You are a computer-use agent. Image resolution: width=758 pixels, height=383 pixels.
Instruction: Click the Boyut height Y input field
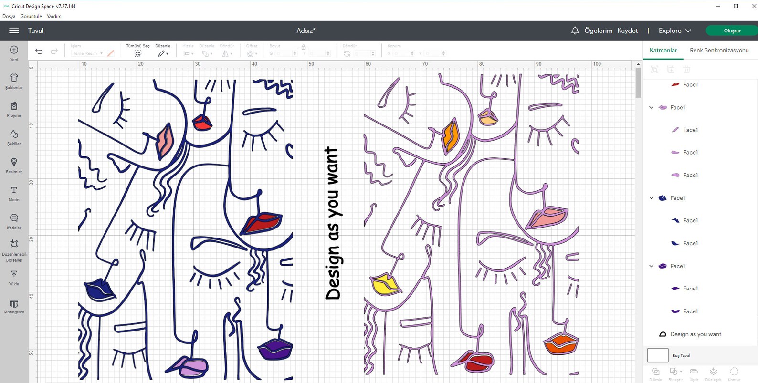(x=319, y=53)
